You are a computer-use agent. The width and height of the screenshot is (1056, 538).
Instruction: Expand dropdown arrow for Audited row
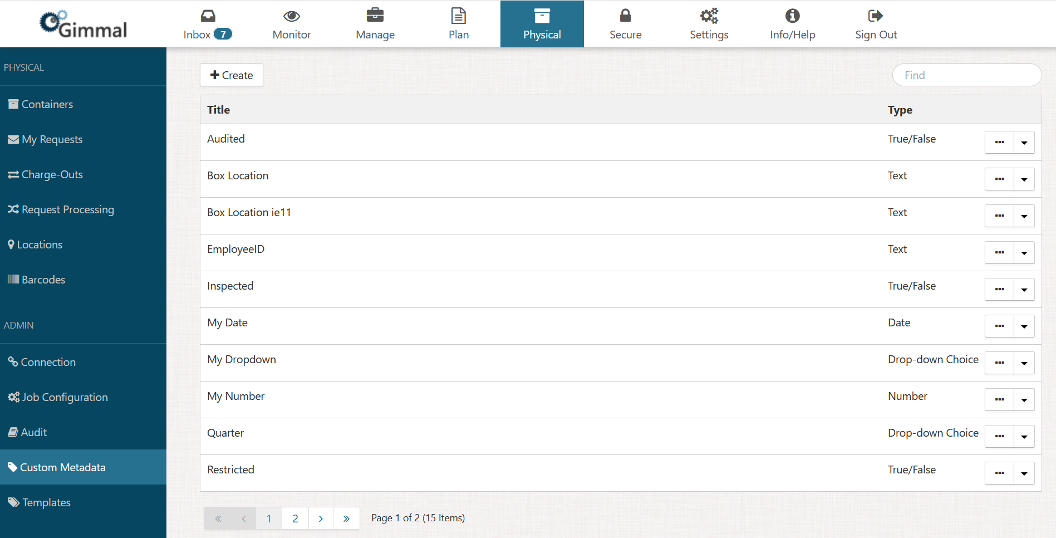[x=1024, y=143]
